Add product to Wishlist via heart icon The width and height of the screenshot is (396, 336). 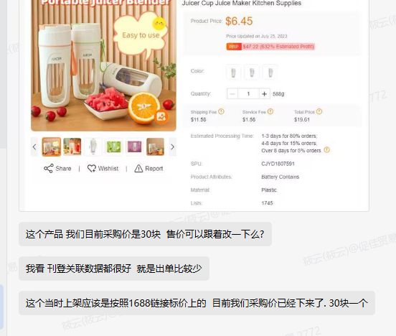(92, 169)
